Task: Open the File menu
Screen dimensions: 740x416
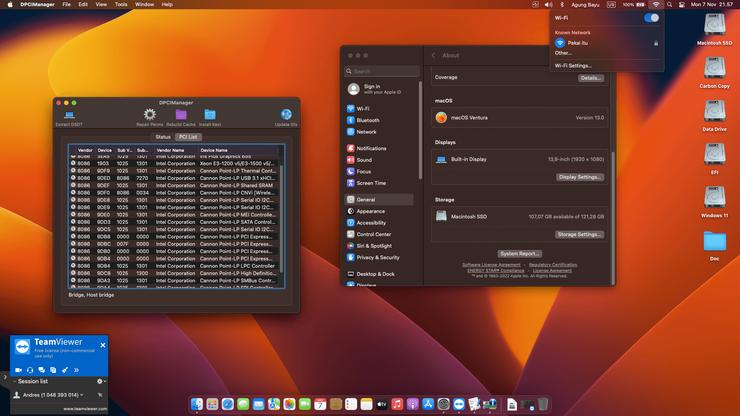Action: (67, 5)
